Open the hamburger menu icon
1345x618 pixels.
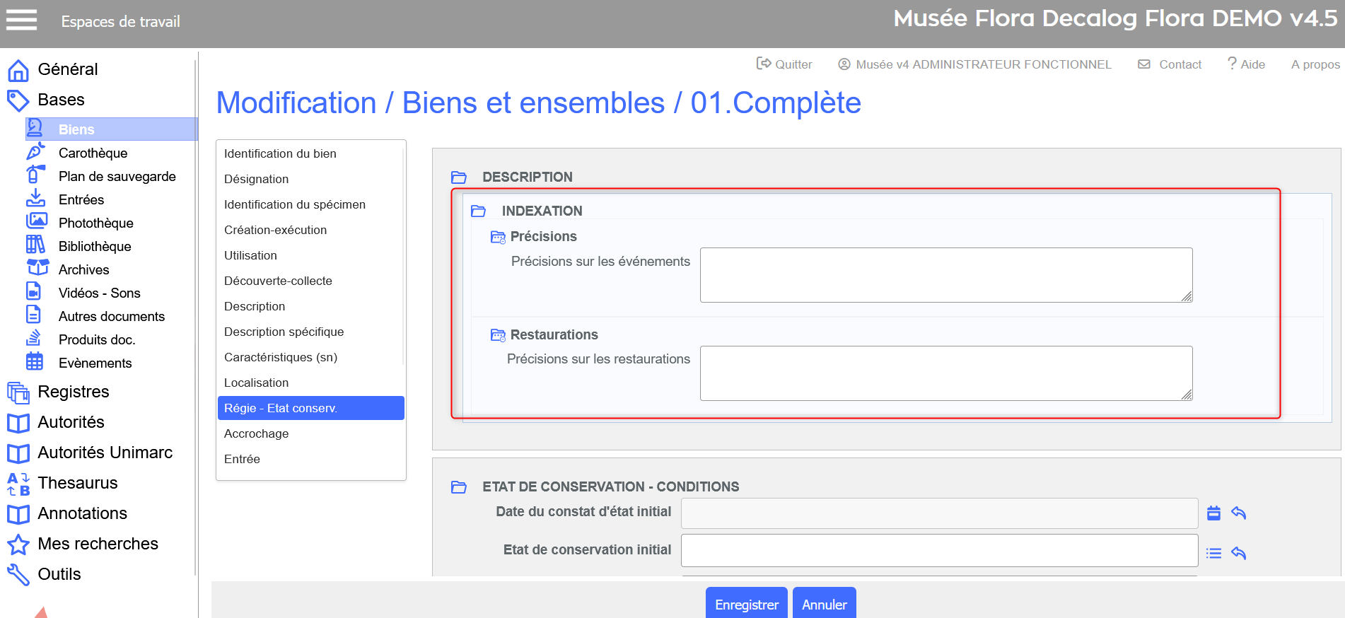[x=21, y=20]
